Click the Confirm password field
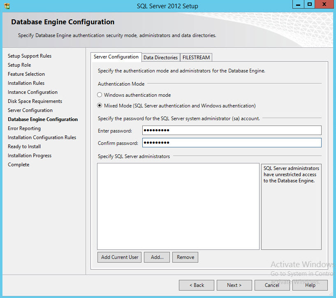This screenshot has width=336, height=298. [x=232, y=143]
